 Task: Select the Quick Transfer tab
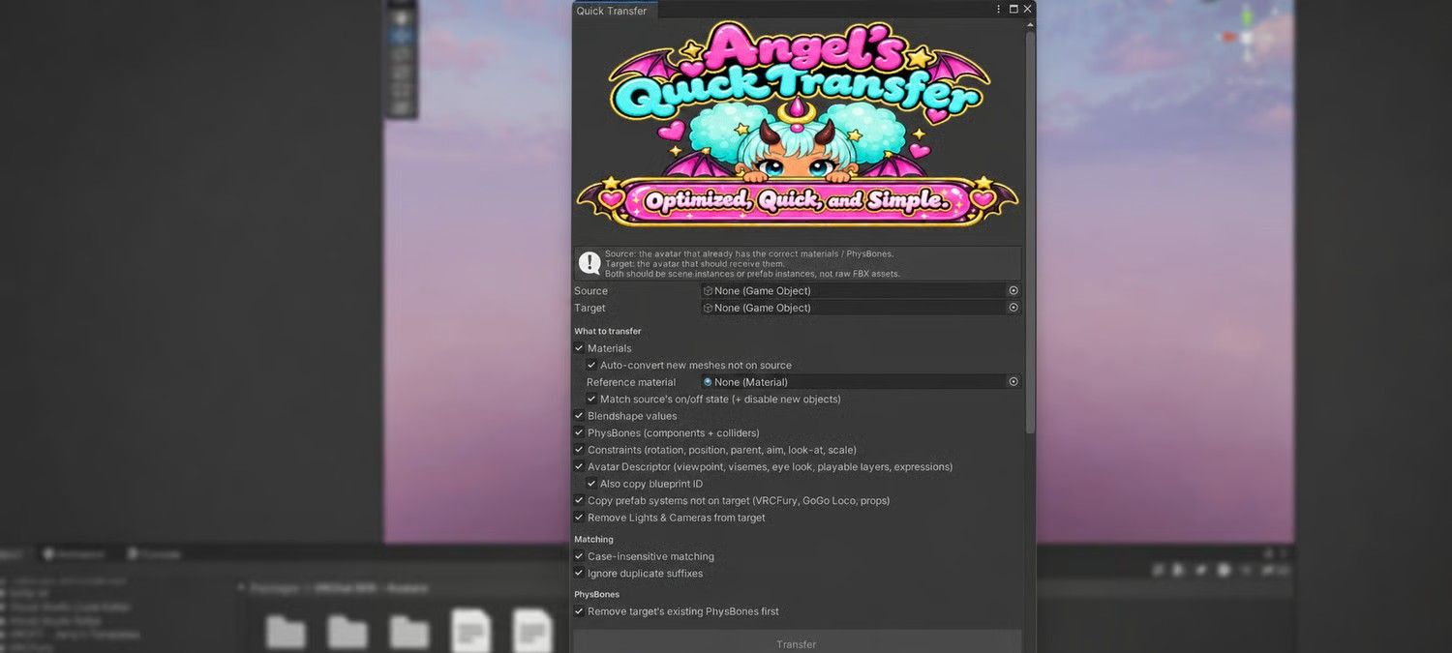[613, 11]
